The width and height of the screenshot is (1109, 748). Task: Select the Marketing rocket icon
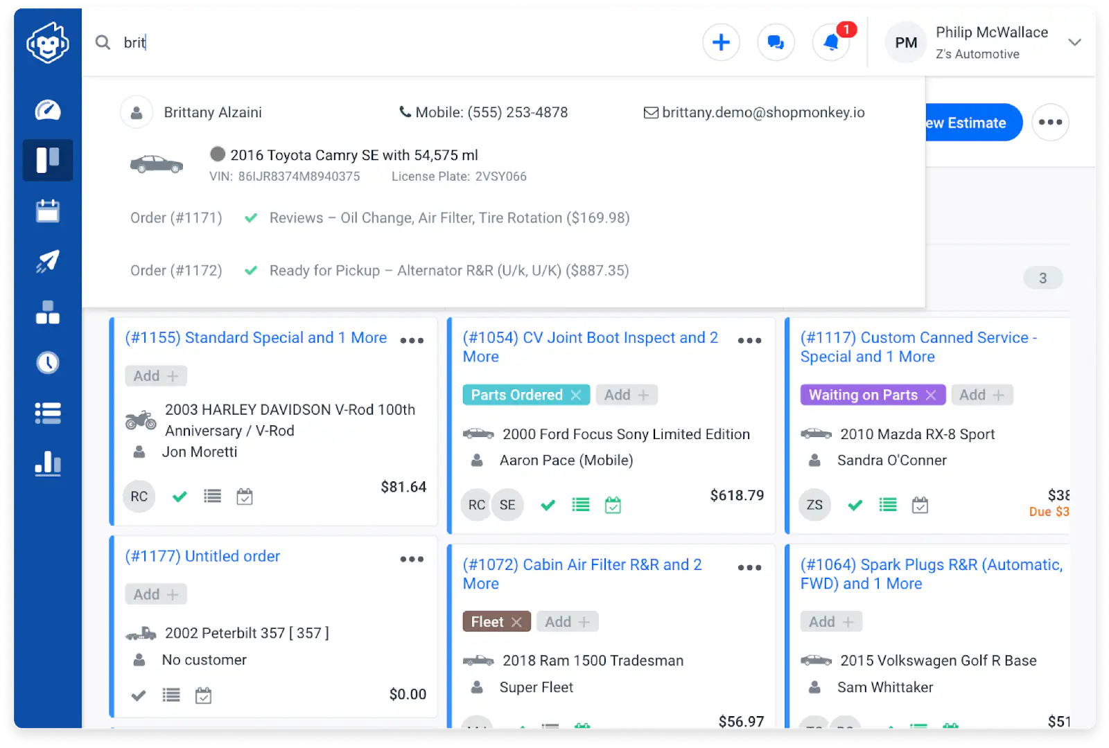[47, 261]
